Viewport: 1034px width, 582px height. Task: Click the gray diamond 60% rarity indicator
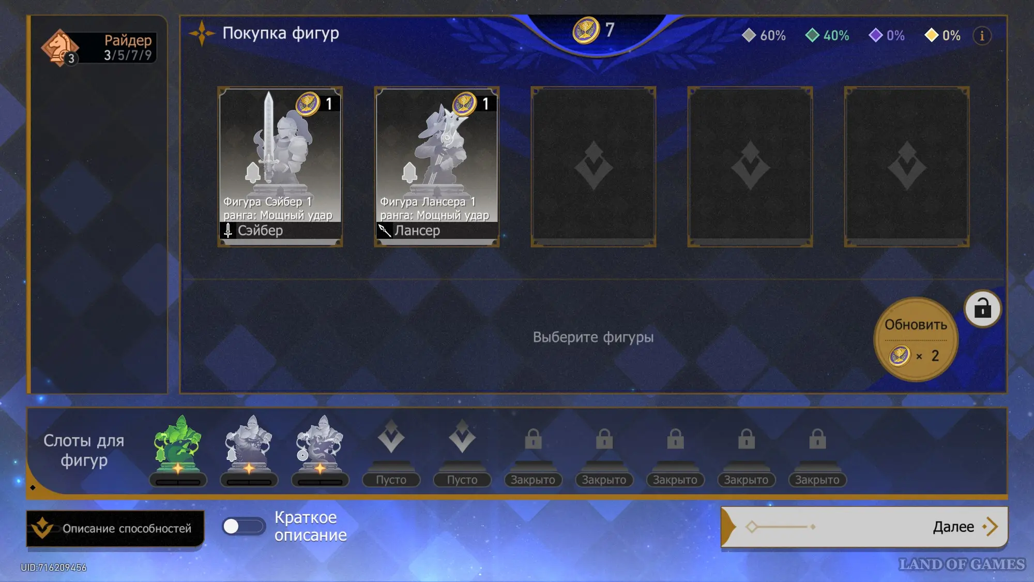(764, 36)
